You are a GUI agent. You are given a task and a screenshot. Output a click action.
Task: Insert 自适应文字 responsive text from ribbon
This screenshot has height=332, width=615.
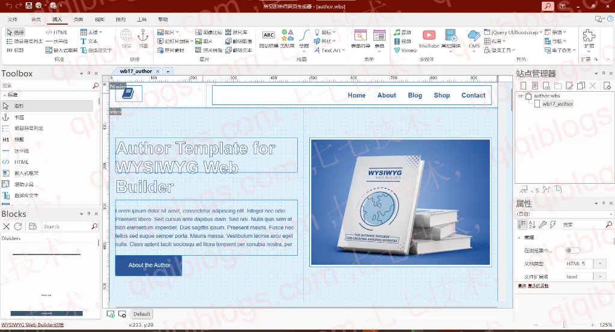point(96,50)
